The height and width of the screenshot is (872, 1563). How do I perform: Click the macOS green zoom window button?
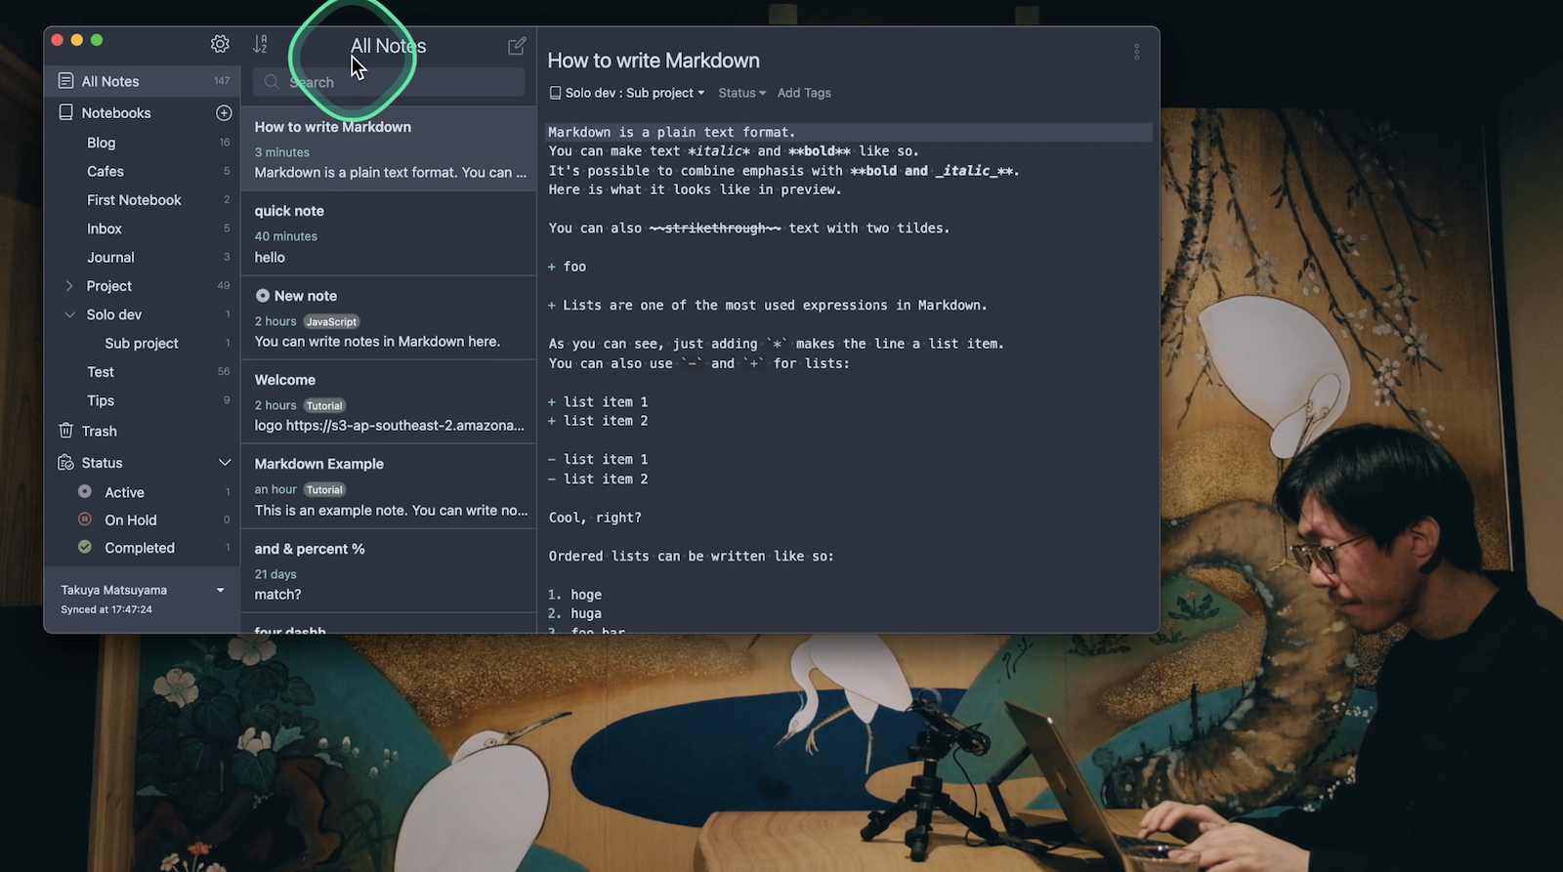point(97,40)
